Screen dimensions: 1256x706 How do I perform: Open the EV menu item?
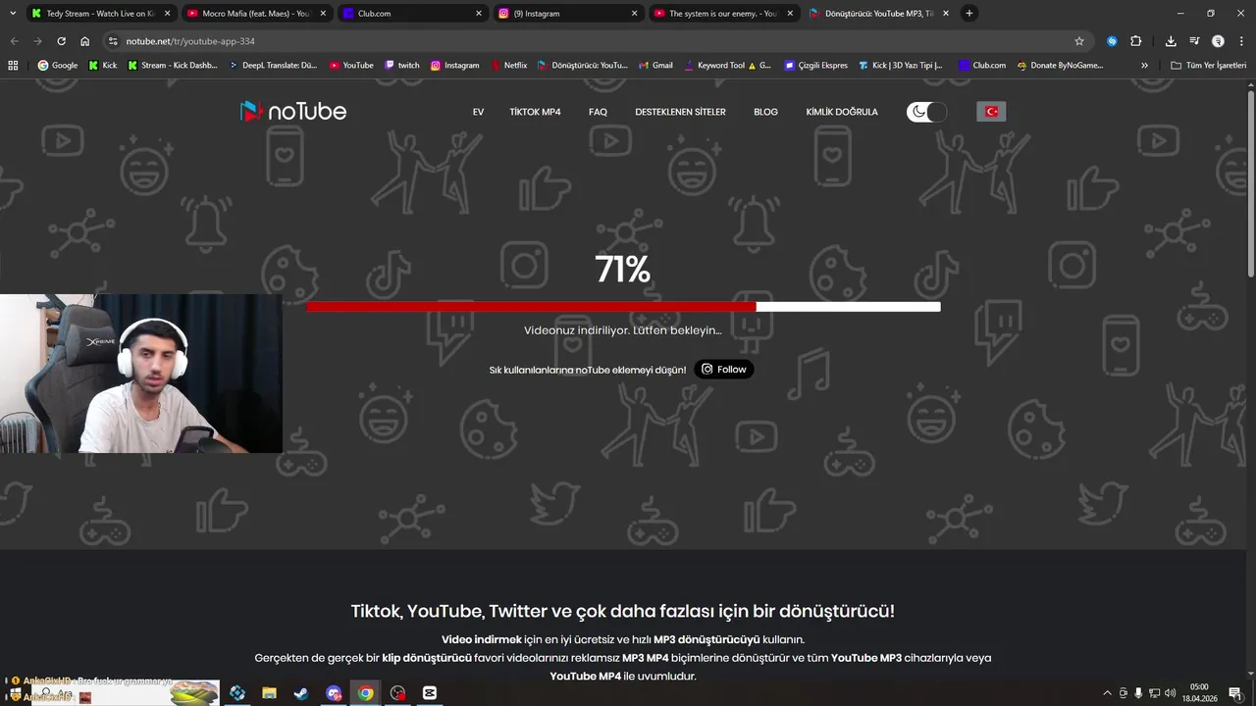tap(478, 112)
